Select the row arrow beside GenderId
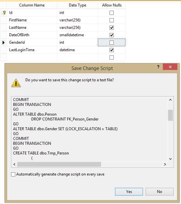Viewport: 181px width, 204px height. [4, 42]
